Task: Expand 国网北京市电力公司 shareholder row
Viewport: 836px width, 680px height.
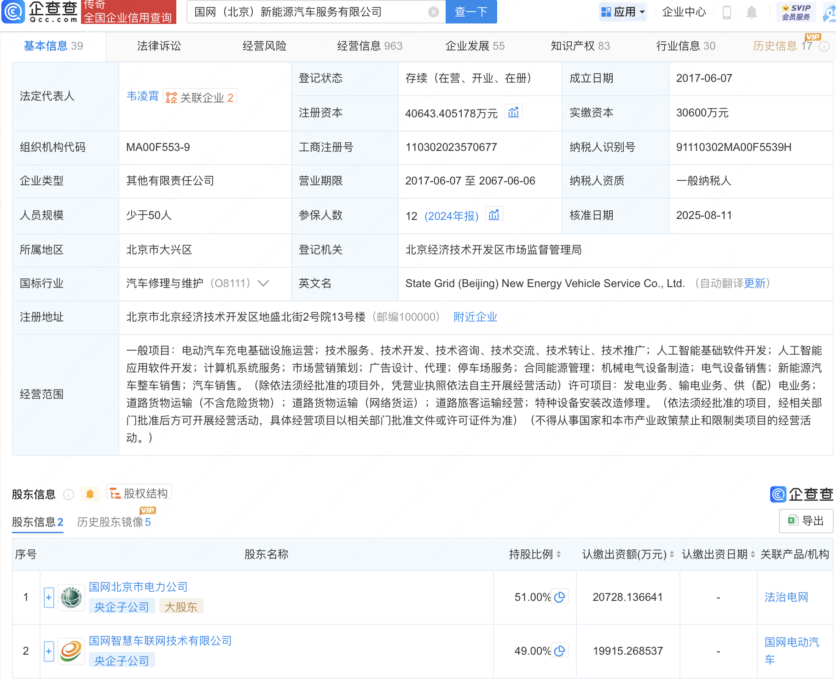Action: point(49,597)
